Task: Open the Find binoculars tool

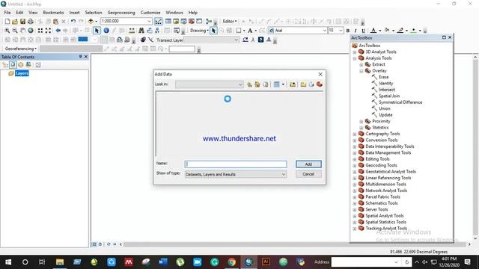Action: click(141, 31)
